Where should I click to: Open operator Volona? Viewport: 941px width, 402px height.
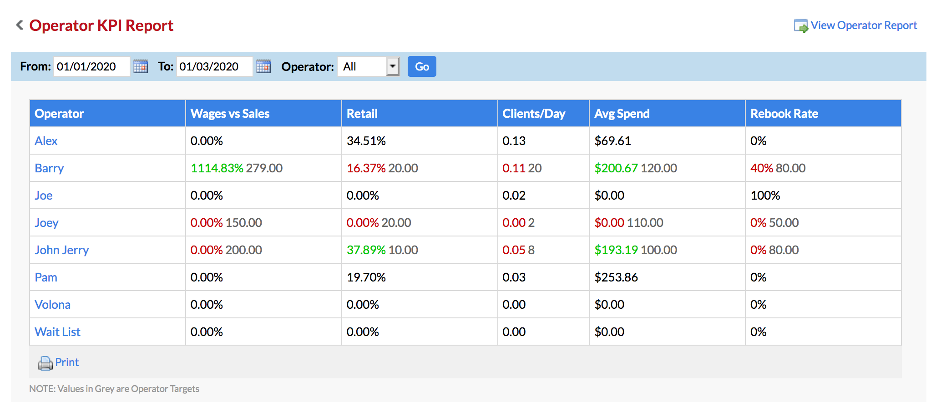(53, 305)
